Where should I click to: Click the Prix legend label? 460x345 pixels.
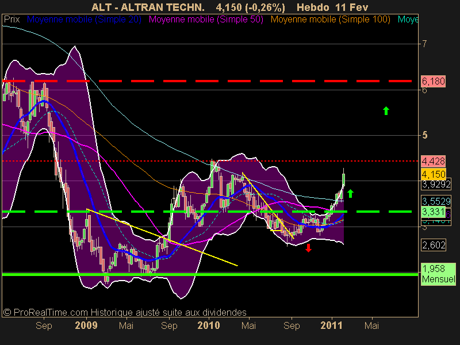coord(11,20)
